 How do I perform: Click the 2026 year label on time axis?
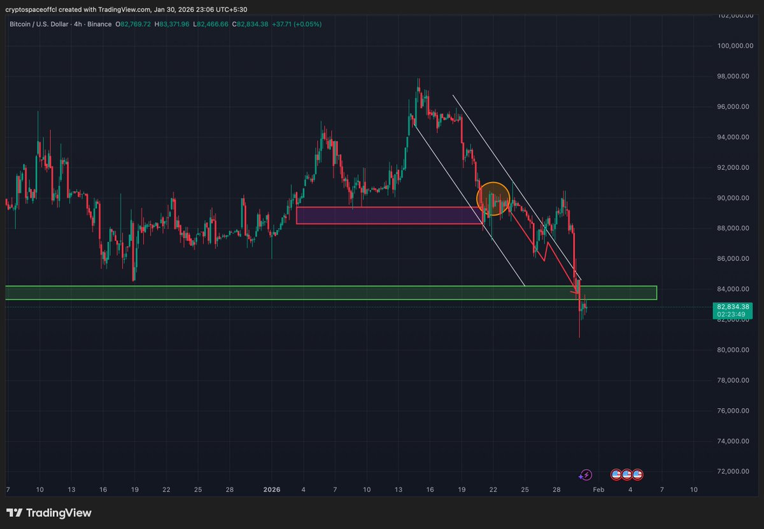pyautogui.click(x=272, y=490)
